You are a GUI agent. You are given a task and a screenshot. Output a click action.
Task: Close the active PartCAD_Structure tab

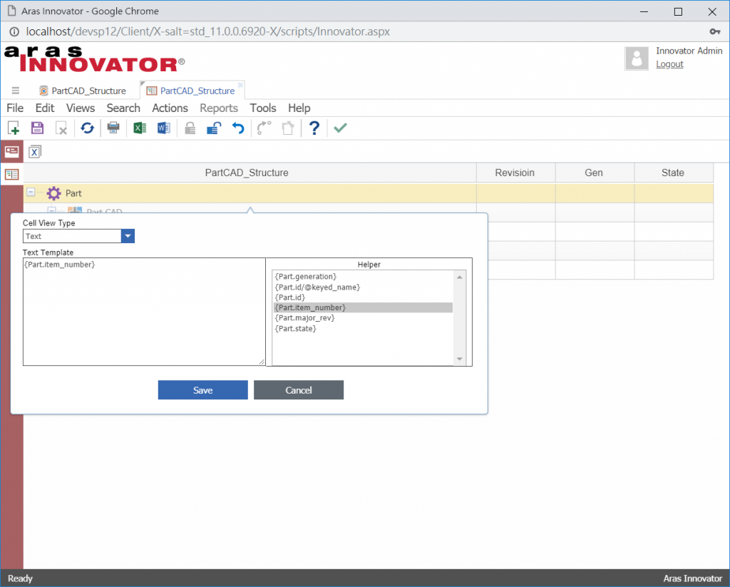pos(240,85)
